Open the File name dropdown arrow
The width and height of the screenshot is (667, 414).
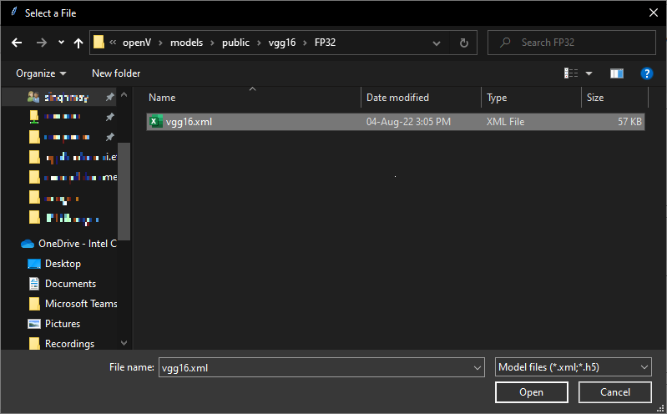pyautogui.click(x=478, y=367)
